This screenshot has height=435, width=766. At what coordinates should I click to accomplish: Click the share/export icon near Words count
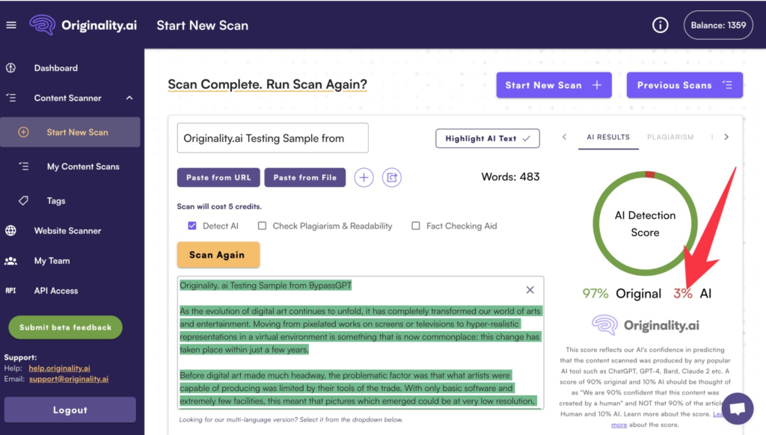(x=392, y=178)
